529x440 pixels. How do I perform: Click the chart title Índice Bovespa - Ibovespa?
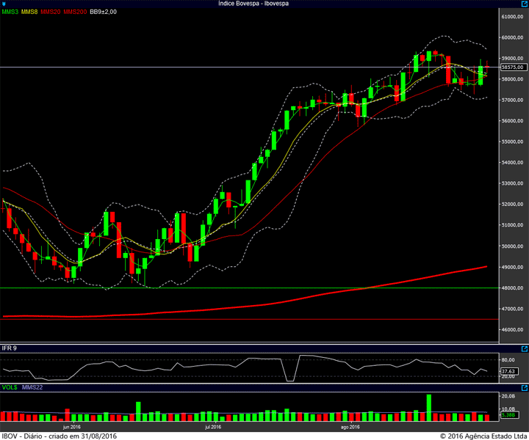click(253, 4)
